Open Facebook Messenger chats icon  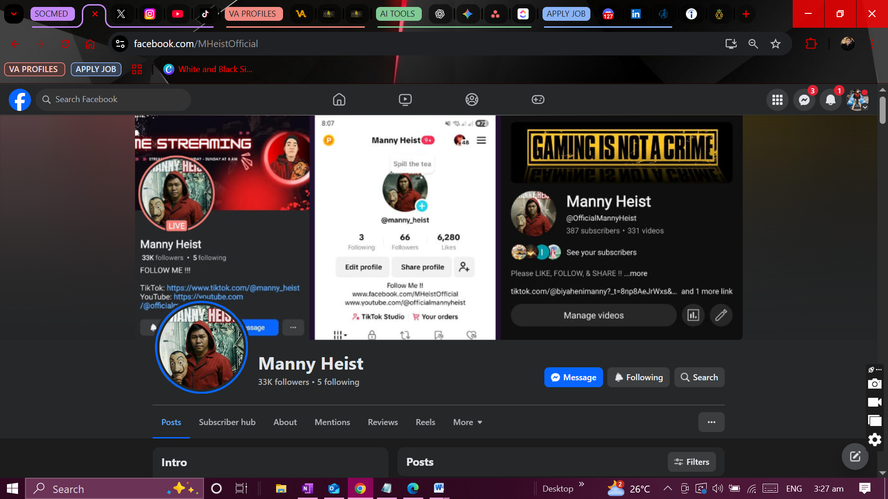tap(804, 100)
